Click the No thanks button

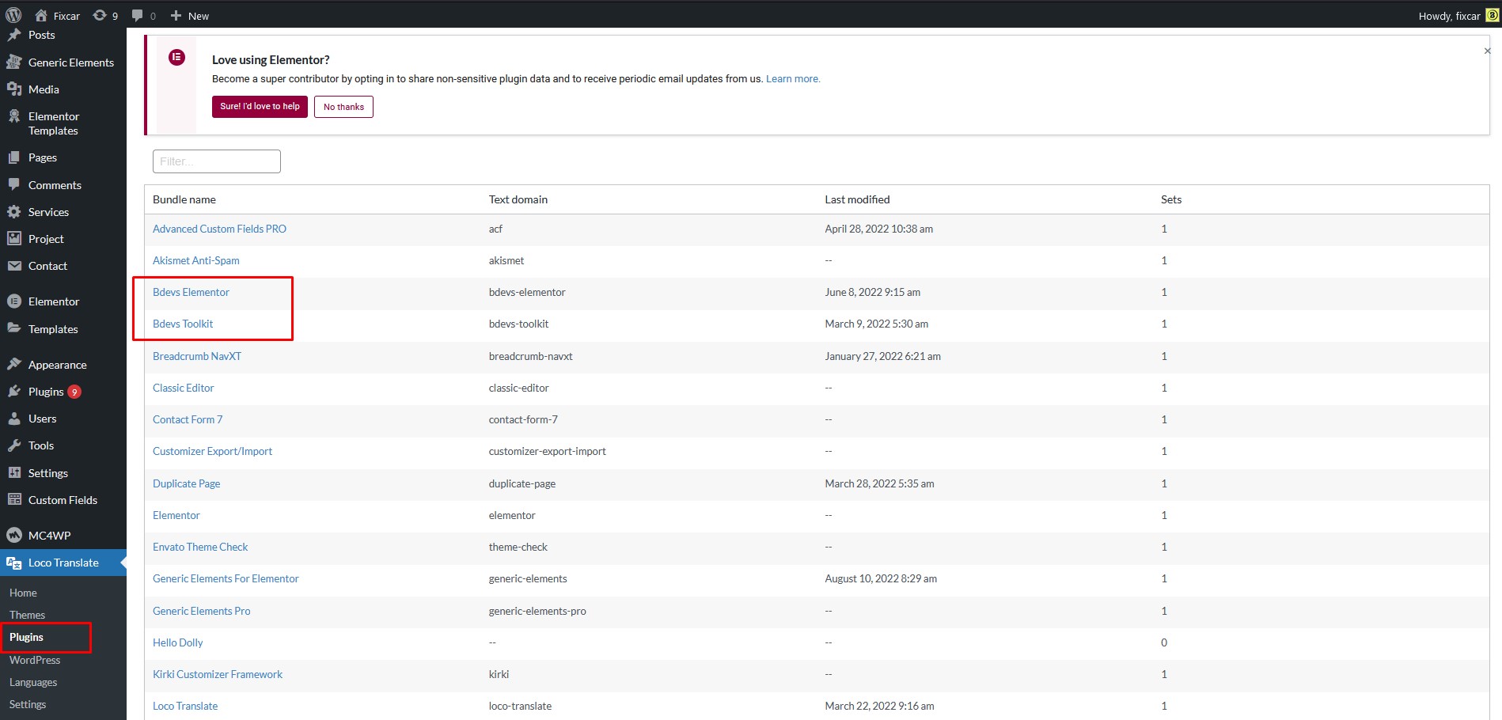pos(343,107)
